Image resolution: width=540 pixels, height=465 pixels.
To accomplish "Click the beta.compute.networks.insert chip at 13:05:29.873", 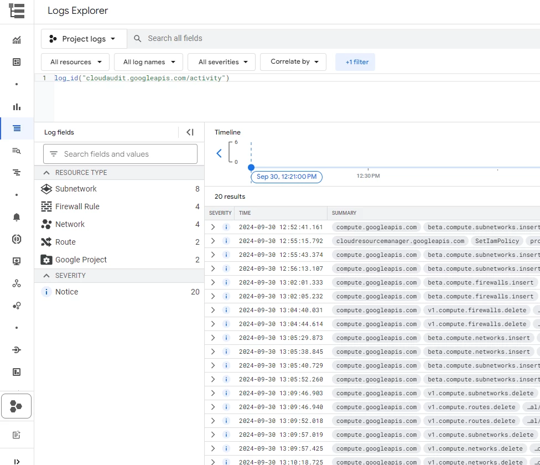I will (x=479, y=338).
